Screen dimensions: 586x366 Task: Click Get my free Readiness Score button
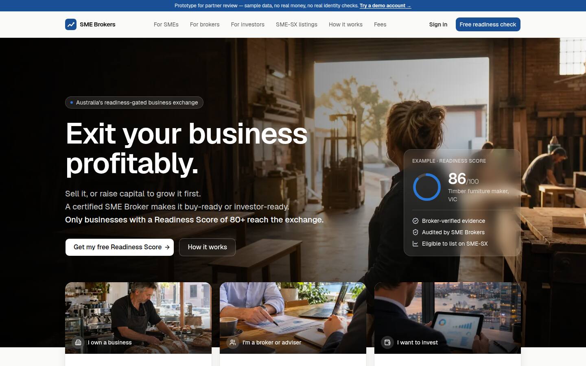[x=120, y=247]
